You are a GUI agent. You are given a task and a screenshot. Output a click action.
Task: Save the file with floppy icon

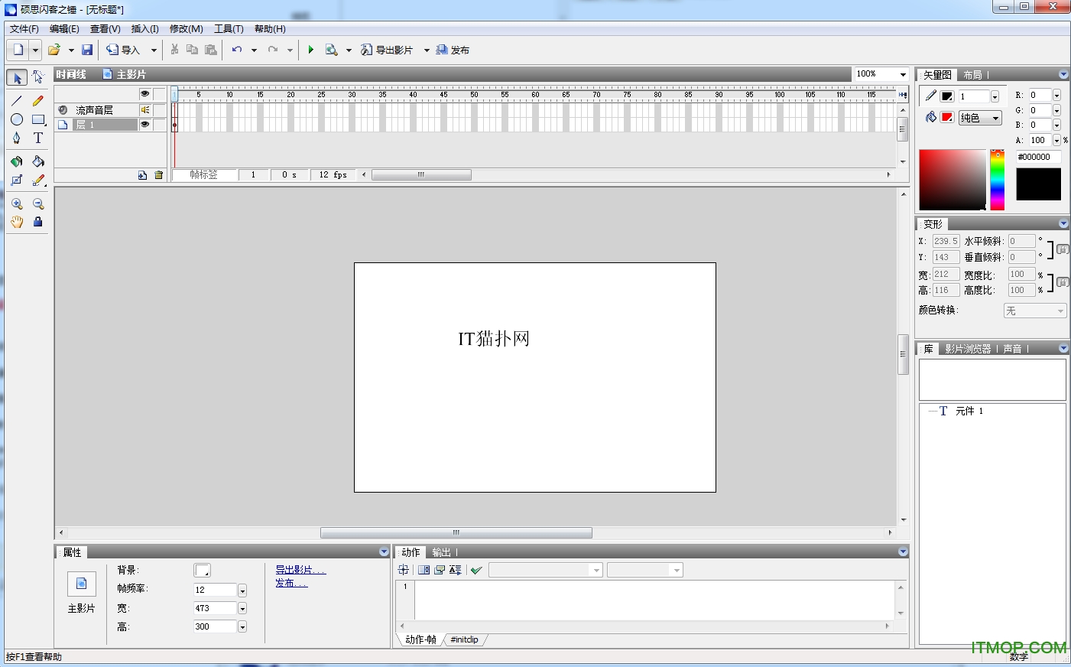tap(87, 50)
